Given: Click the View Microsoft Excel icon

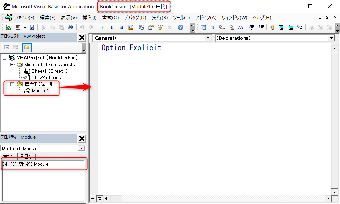Looking at the screenshot, I should tap(9, 27).
